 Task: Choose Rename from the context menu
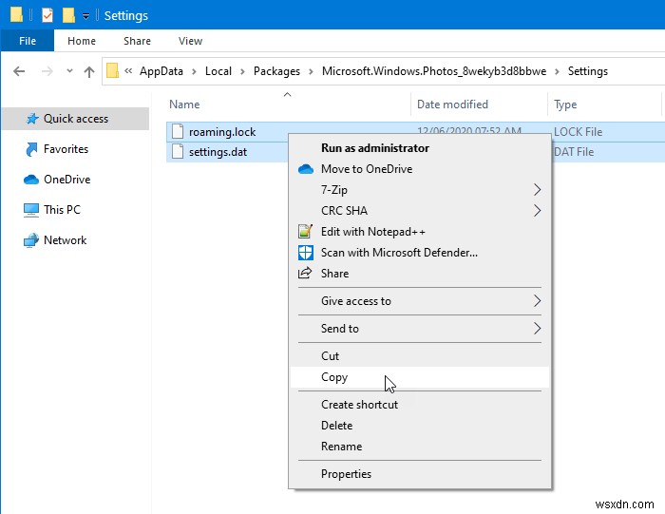[x=420, y=447]
